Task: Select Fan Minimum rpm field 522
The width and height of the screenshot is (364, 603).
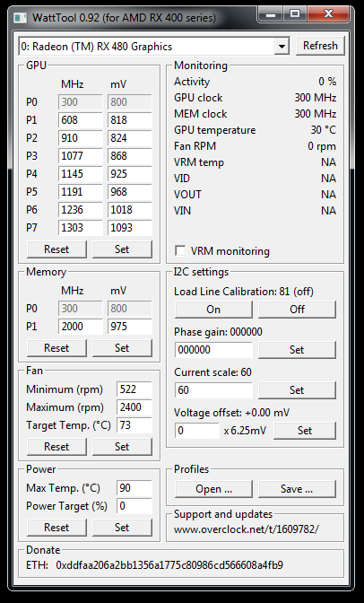Action: pyautogui.click(x=134, y=389)
